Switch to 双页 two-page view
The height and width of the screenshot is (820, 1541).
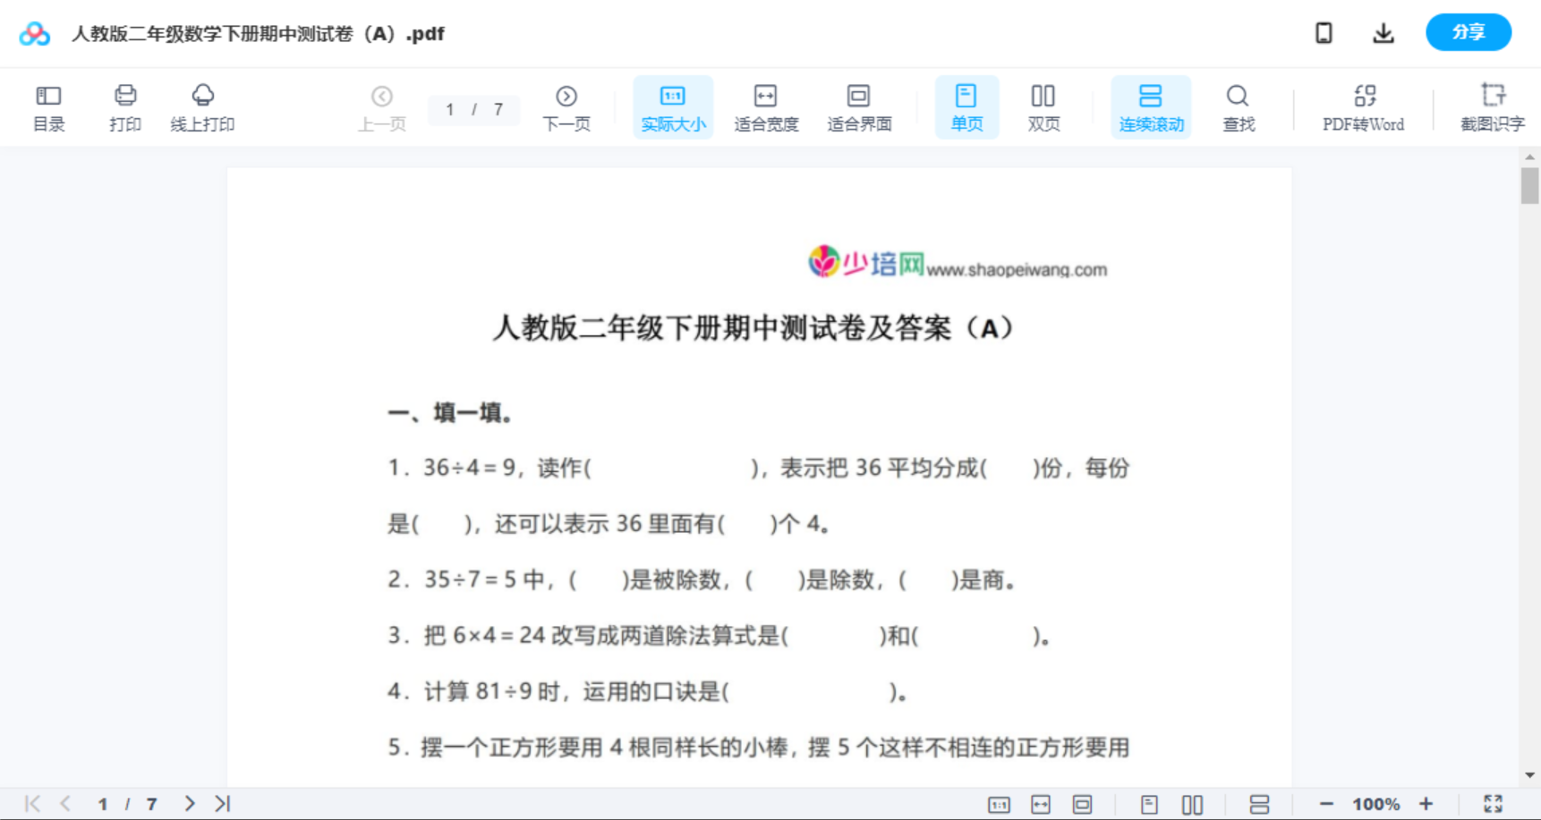coord(1043,106)
